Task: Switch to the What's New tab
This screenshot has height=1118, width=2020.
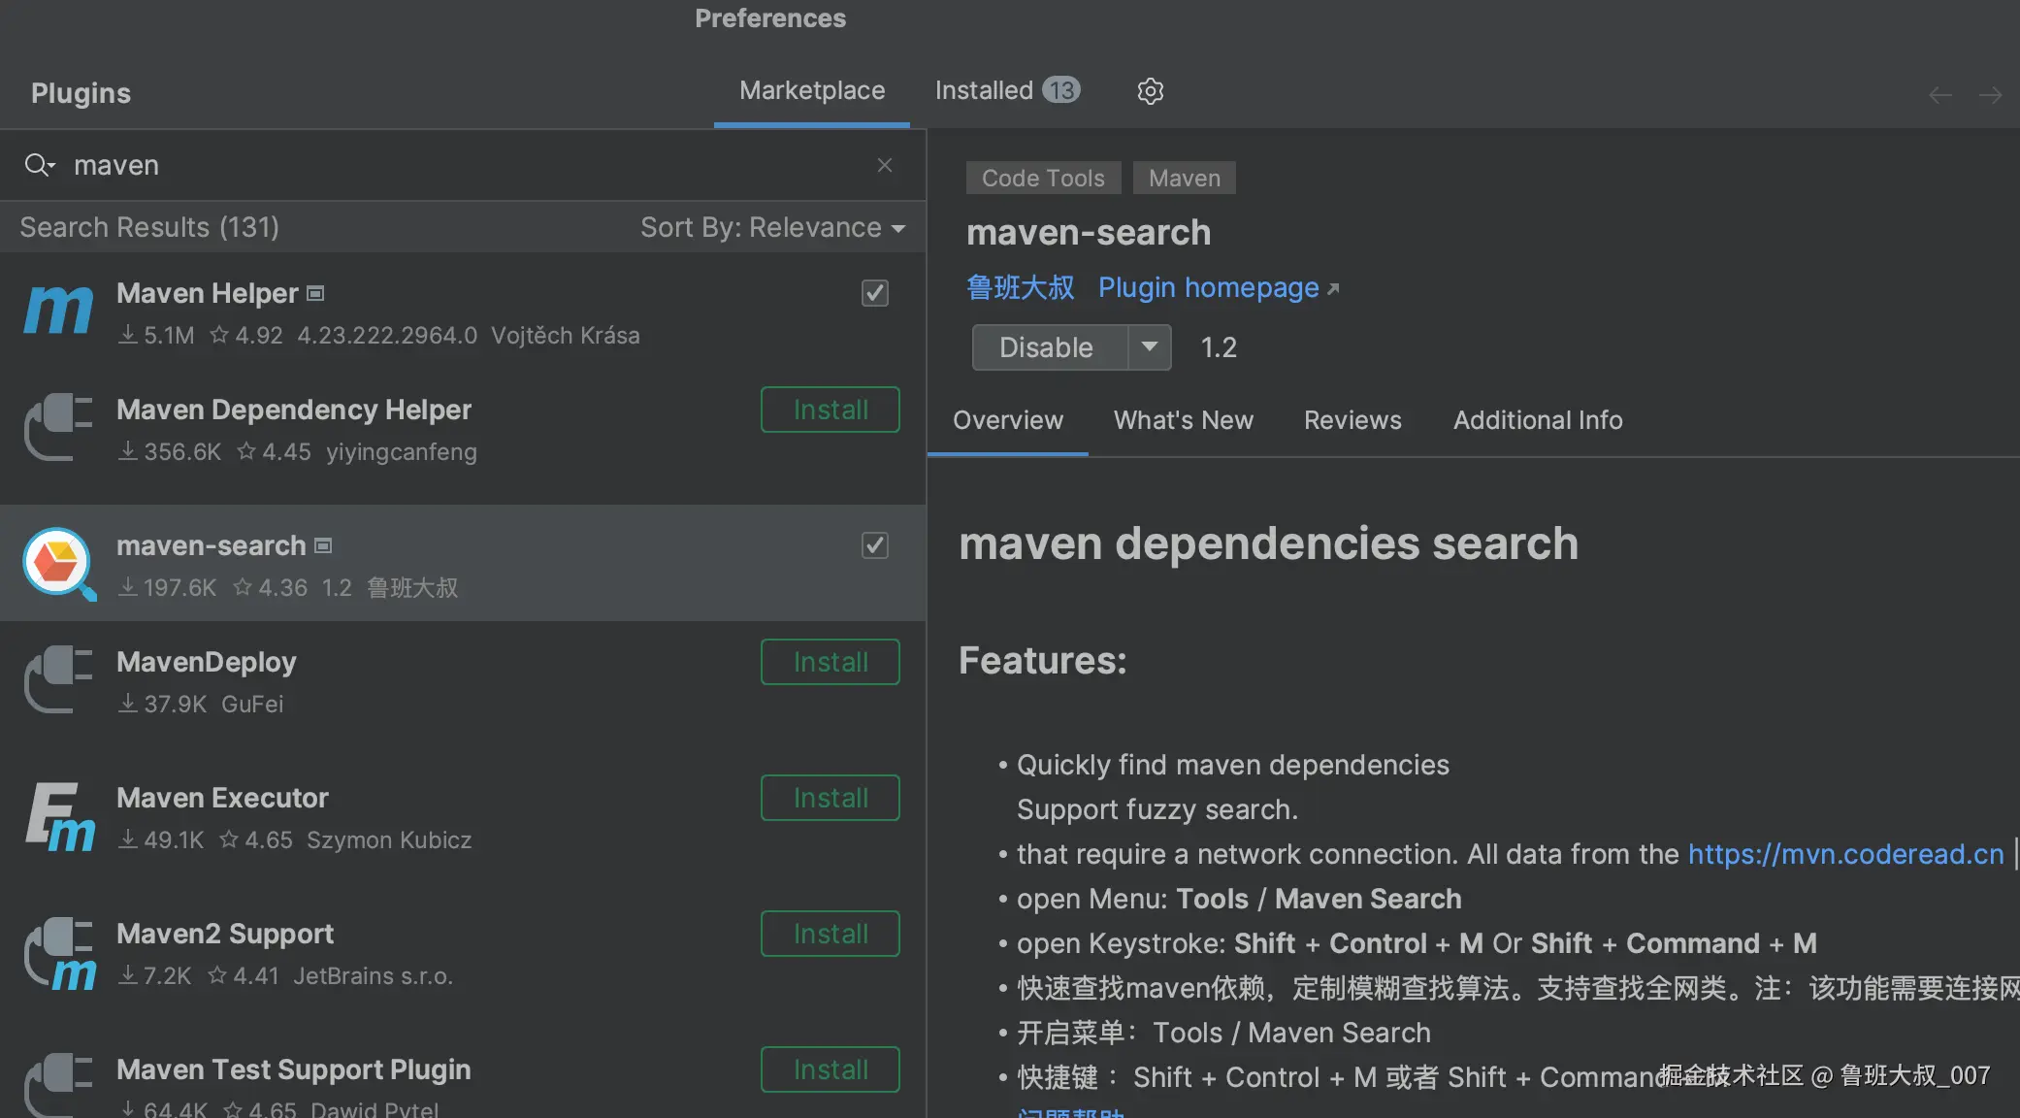Action: [1184, 420]
